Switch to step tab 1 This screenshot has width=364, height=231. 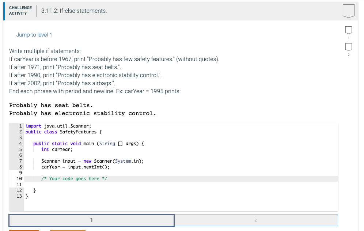coord(91,220)
